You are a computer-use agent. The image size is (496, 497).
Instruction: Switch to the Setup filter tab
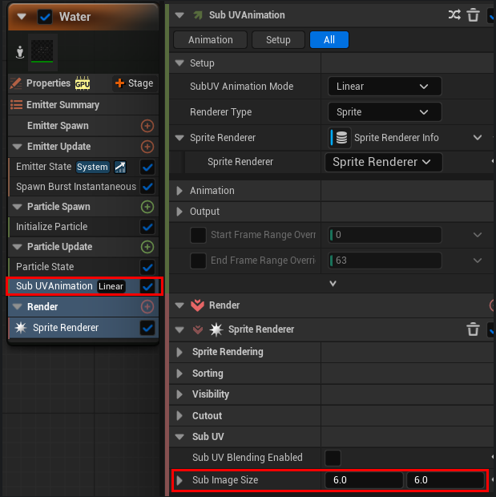278,40
